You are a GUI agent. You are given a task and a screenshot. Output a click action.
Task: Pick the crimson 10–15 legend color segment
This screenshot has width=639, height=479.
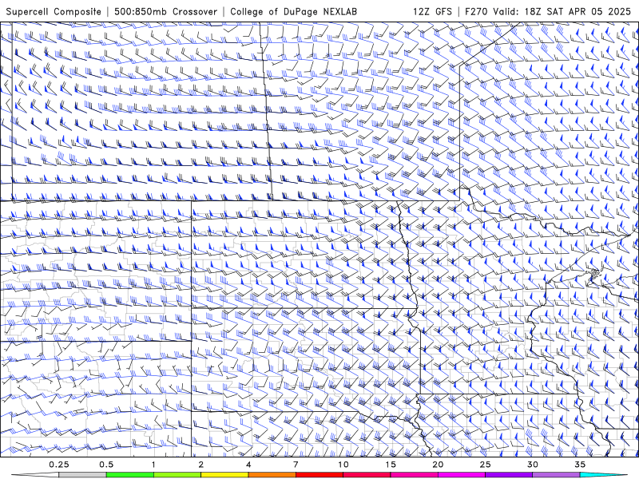367,475
